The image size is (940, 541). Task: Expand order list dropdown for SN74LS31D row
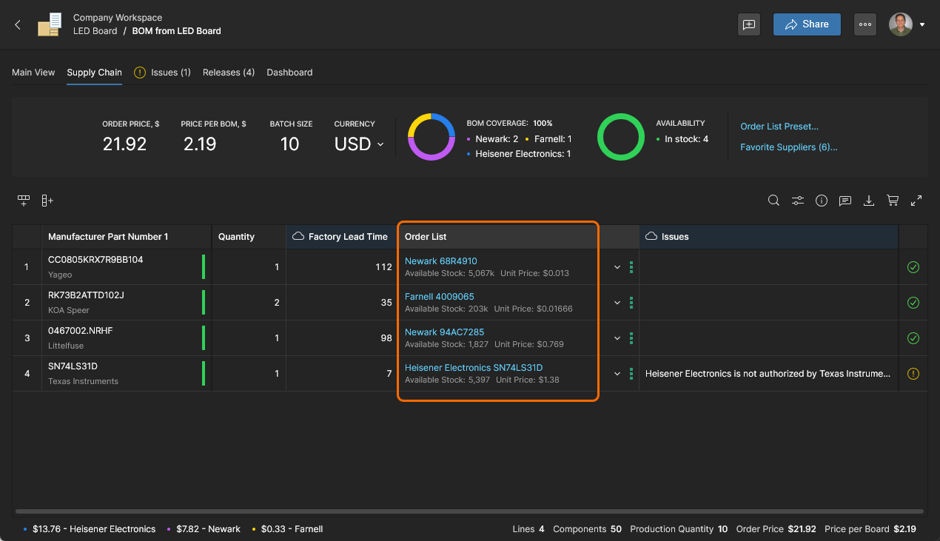pyautogui.click(x=617, y=374)
